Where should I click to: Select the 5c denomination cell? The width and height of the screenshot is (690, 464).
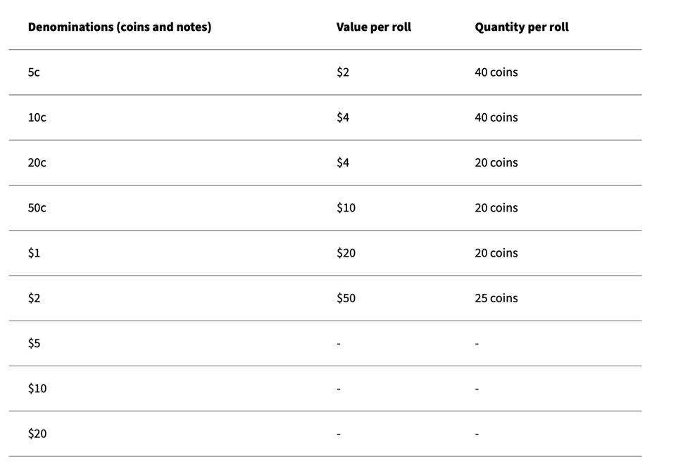point(34,72)
